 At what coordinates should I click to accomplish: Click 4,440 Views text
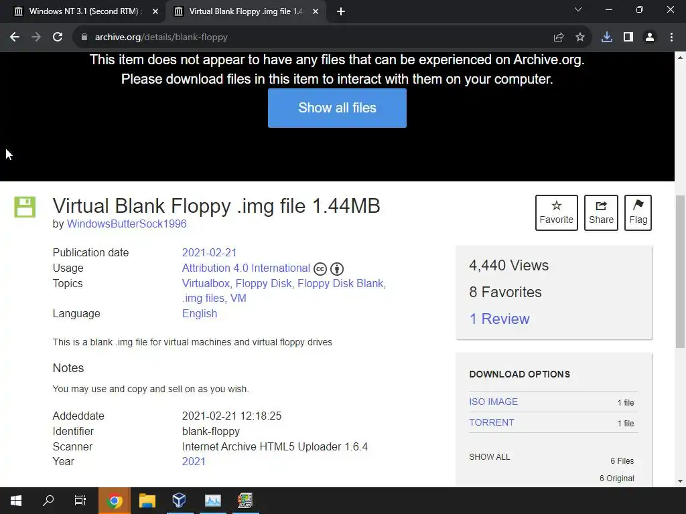(x=509, y=265)
